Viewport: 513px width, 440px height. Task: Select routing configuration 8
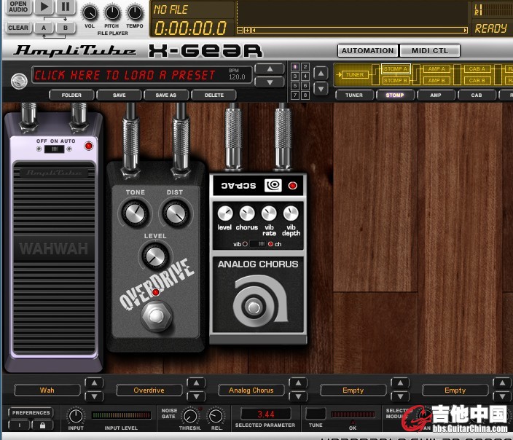pos(305,95)
